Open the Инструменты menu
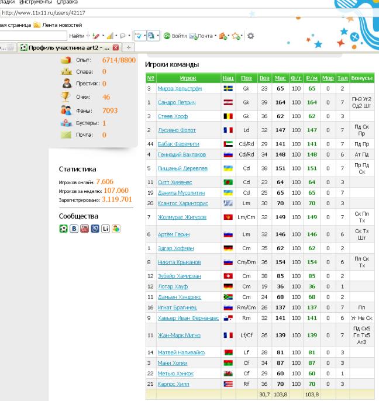Image resolution: width=379 pixels, height=401 pixels. (x=37, y=2)
